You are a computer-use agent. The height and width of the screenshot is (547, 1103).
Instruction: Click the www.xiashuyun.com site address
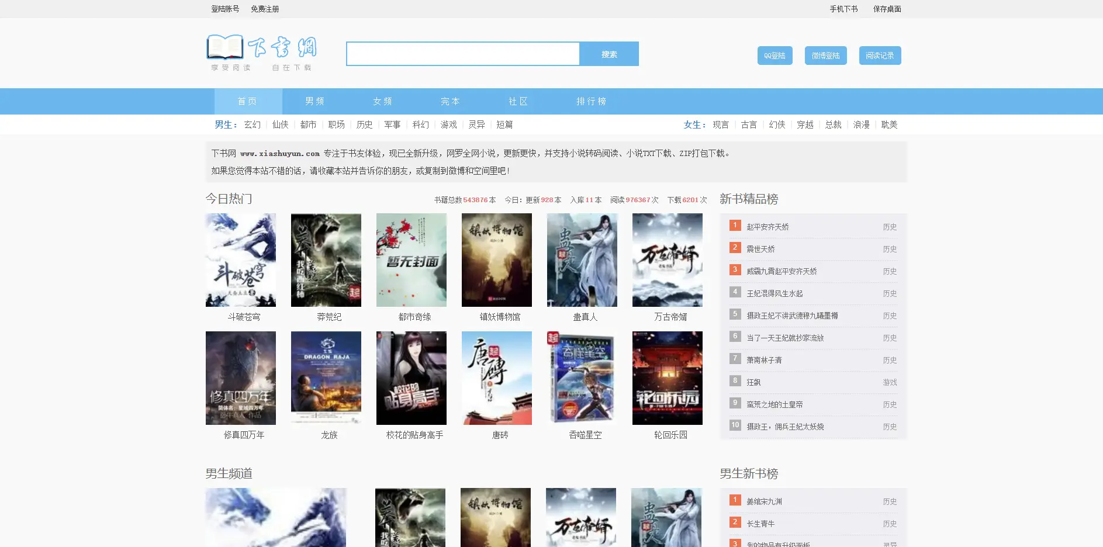pyautogui.click(x=280, y=154)
